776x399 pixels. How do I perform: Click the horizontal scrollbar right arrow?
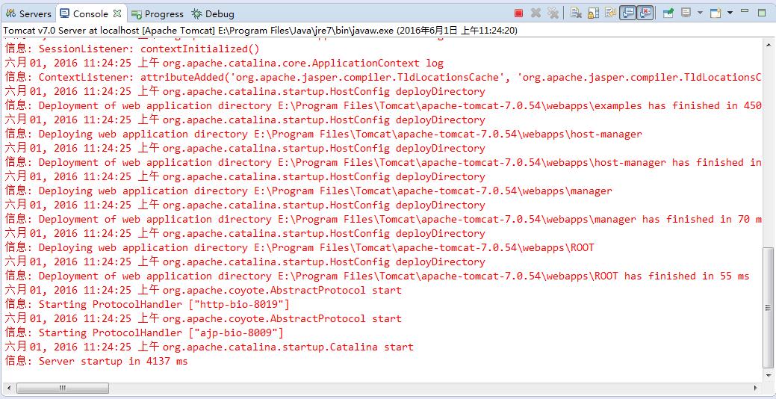[756, 388]
